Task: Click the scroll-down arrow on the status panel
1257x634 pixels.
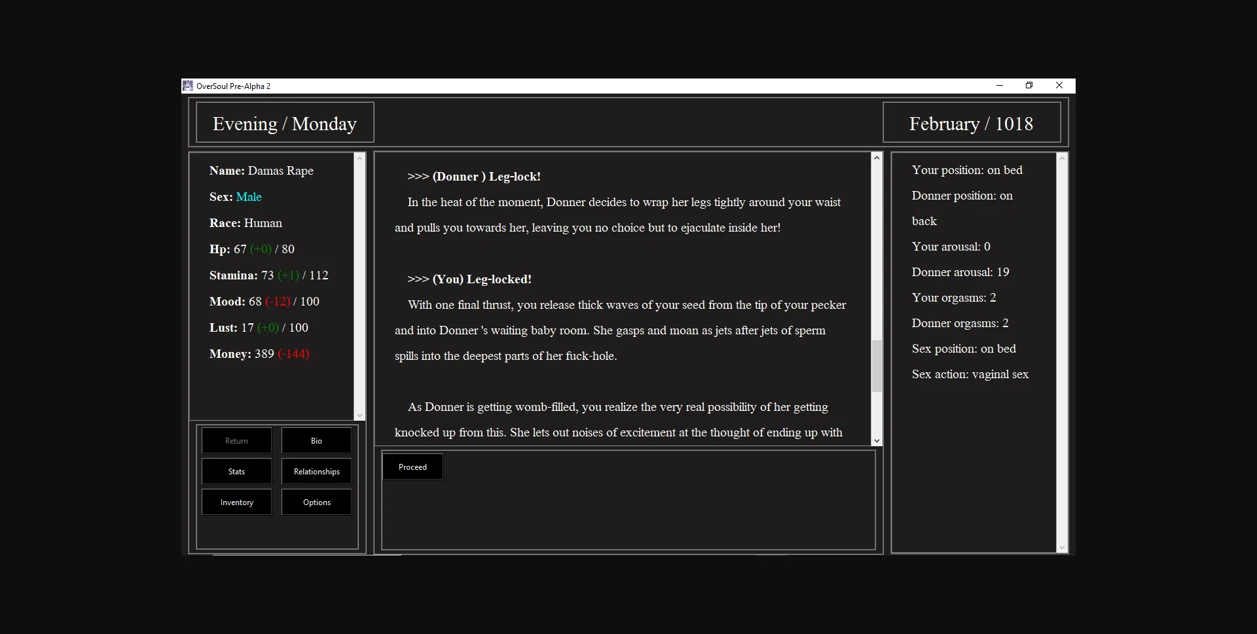Action: tap(1062, 548)
